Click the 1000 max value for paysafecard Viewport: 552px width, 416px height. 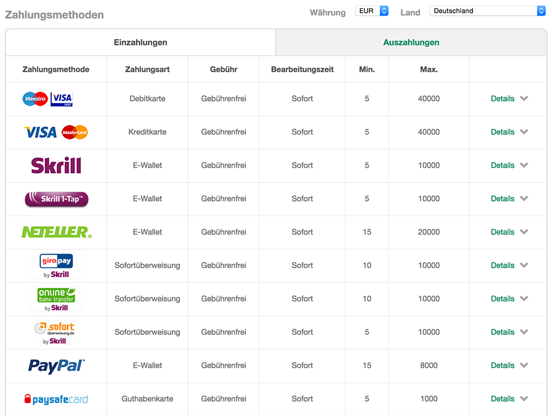click(x=429, y=399)
